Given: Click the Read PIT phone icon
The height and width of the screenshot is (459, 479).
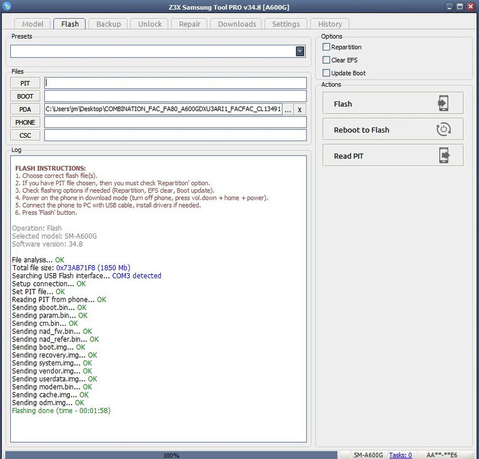Looking at the screenshot, I should pos(444,155).
